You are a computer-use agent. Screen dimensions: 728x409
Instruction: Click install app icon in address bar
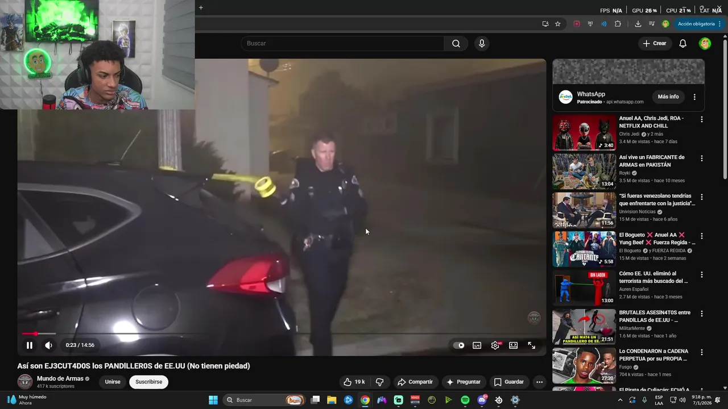[x=545, y=24]
